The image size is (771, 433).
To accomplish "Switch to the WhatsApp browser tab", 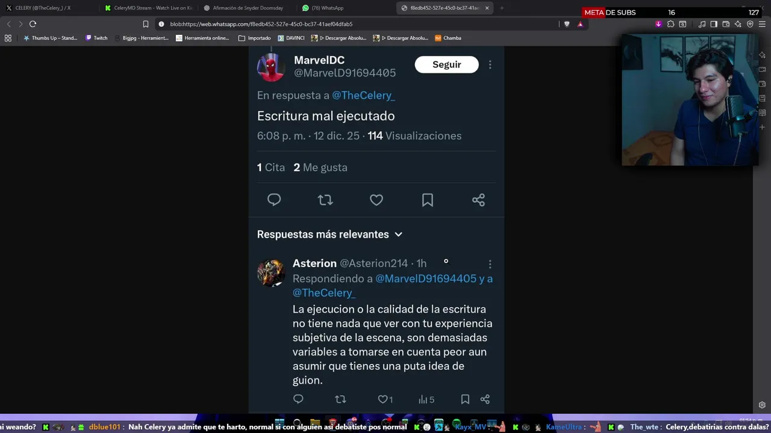I will pyautogui.click(x=323, y=8).
